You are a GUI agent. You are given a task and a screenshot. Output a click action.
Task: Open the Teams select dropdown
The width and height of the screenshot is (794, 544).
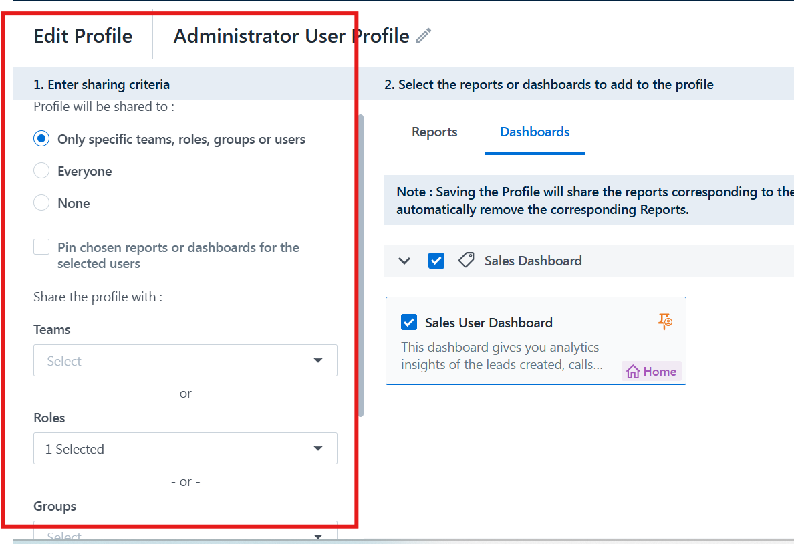[185, 361]
